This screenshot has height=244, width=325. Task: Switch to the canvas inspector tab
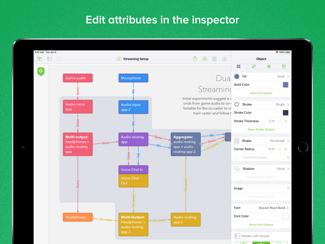(284, 66)
